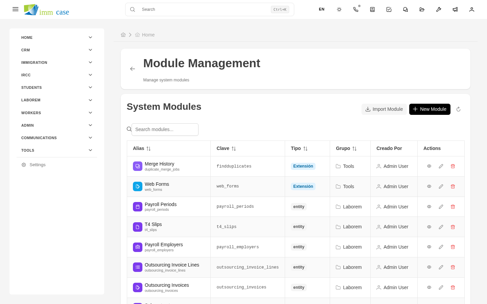Click the Merge History purple module icon
Viewport: 487px width, 304px height.
tap(138, 166)
